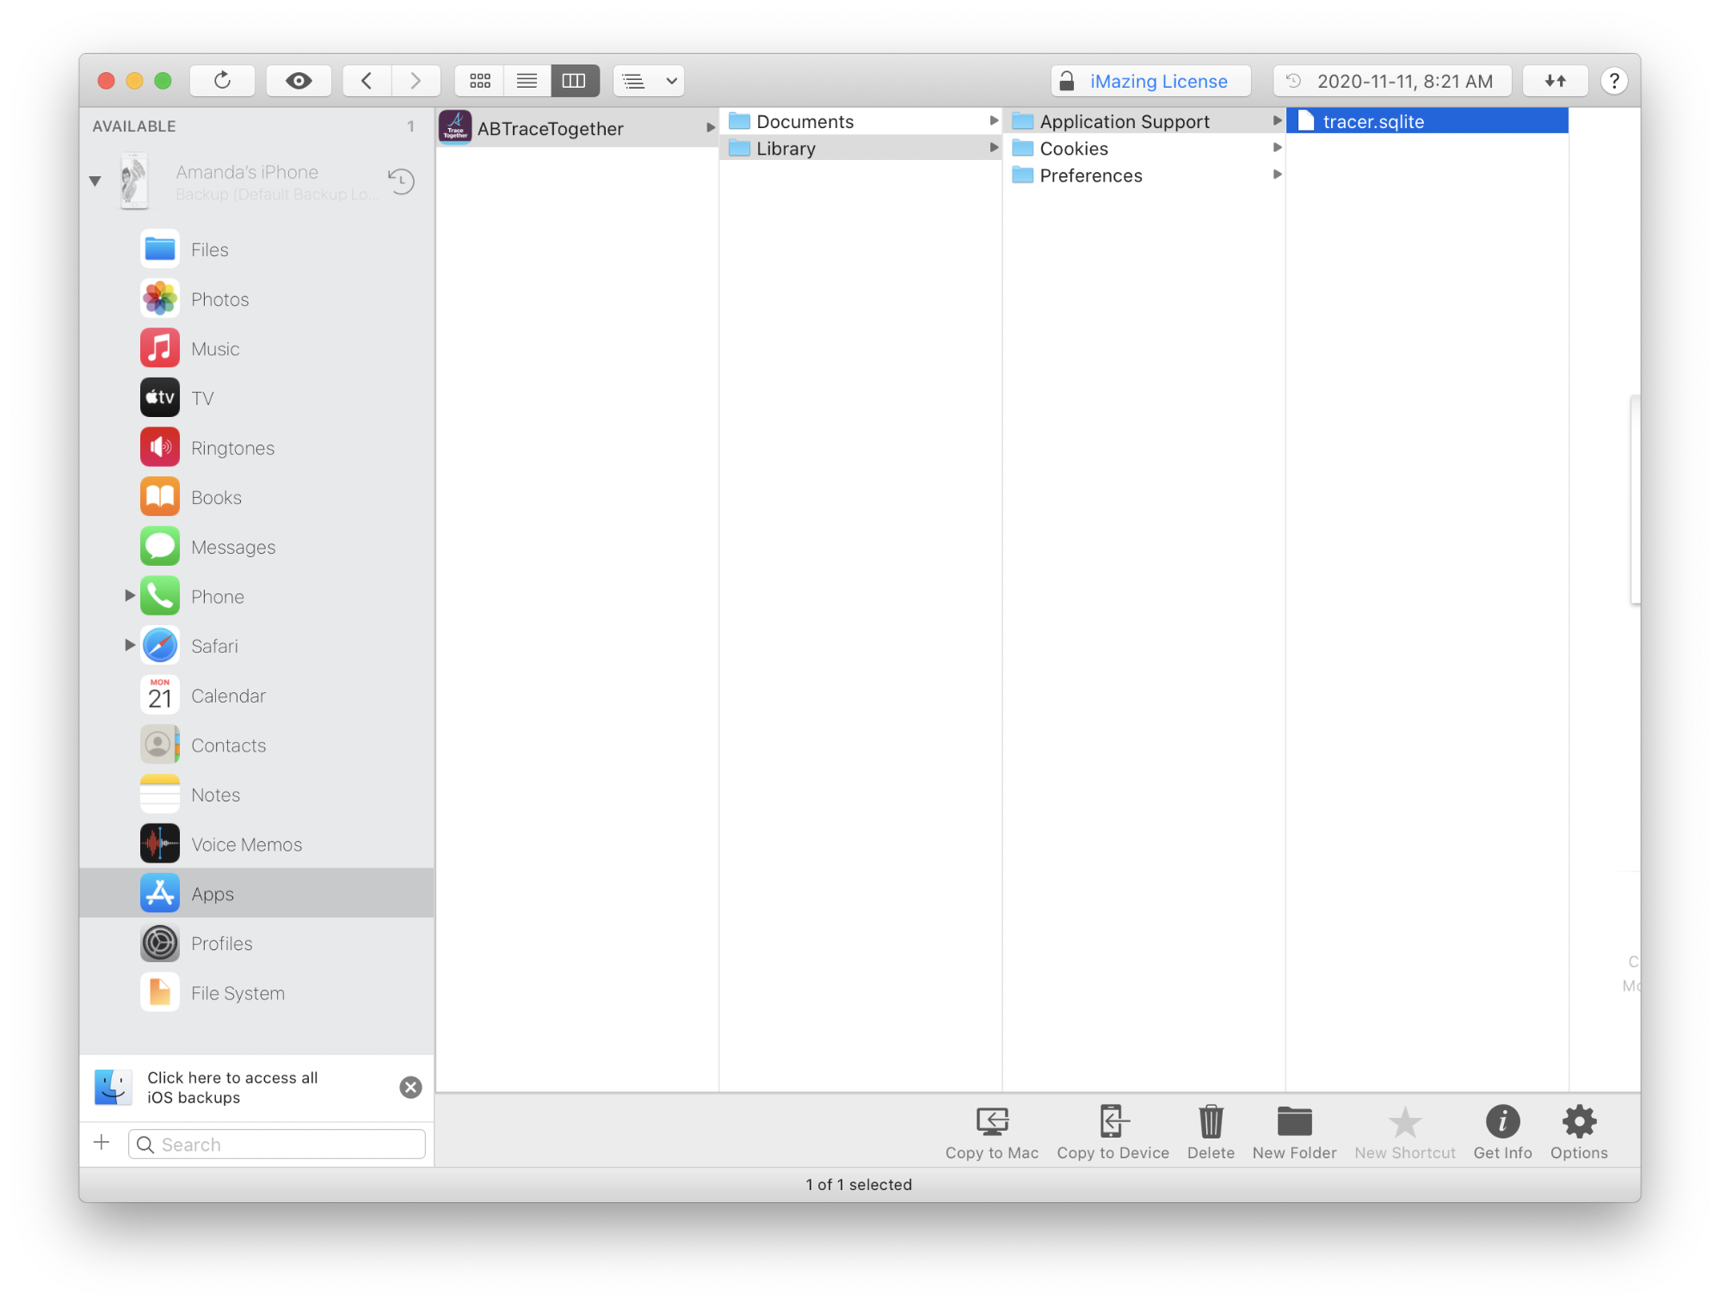Viewport: 1720px width, 1307px height.
Task: Open the sort options dropdown
Action: tap(649, 81)
